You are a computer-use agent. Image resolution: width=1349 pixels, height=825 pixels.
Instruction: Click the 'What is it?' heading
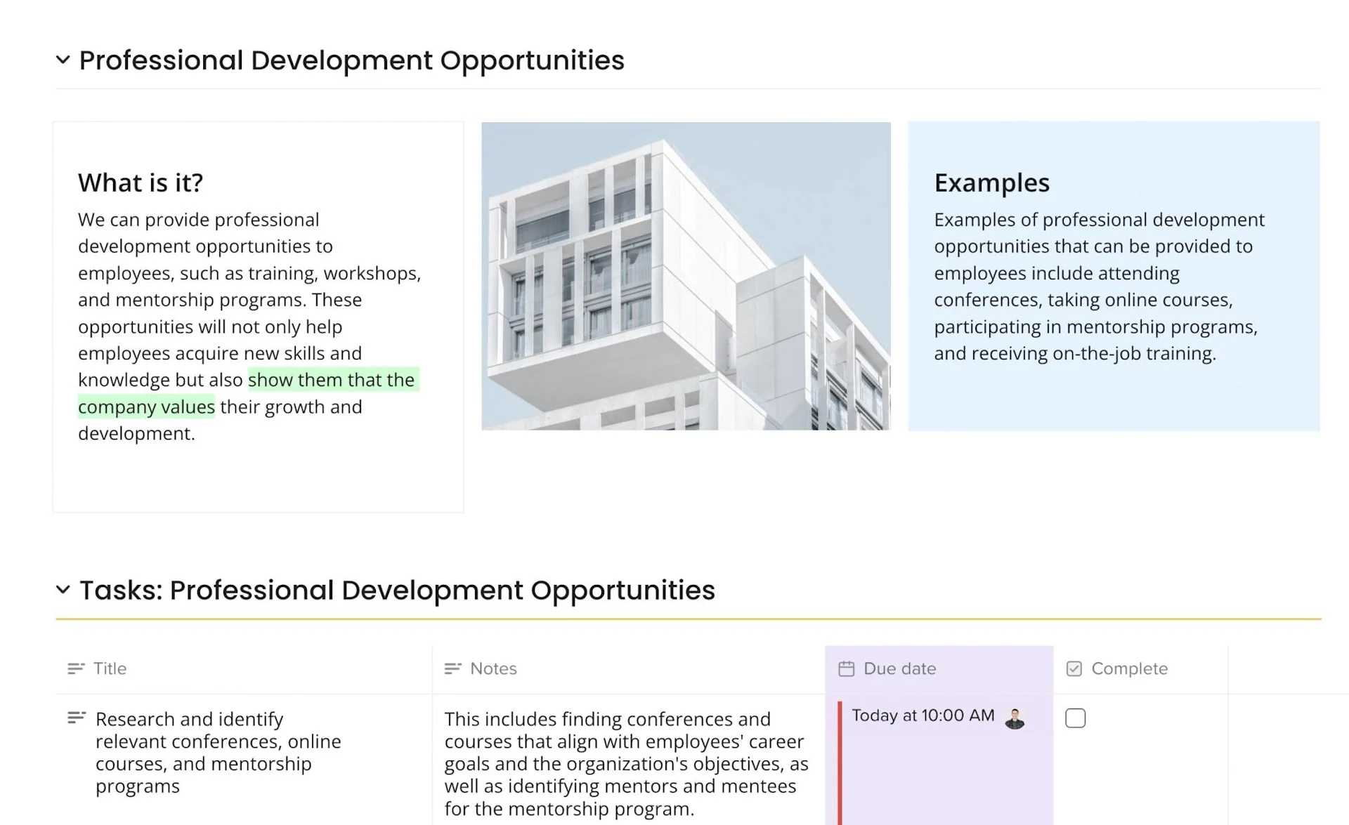141,183
